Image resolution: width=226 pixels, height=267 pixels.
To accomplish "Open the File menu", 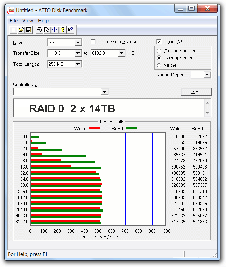I will tap(14, 21).
